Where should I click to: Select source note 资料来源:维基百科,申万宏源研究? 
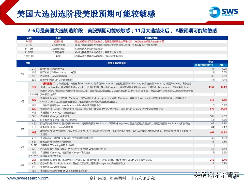(122, 178)
